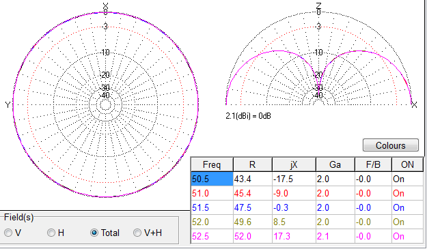Click the jX column header
This screenshot has width=427, height=249.
coord(294,164)
